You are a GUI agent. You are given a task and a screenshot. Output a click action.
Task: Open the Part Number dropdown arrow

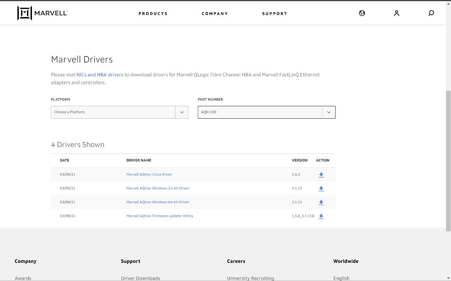(x=328, y=112)
